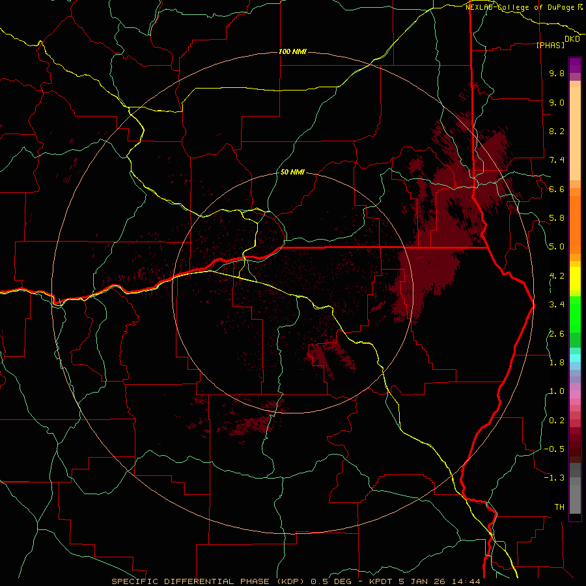Click the purple top segment of color bar
The image size is (586, 586).
(575, 65)
